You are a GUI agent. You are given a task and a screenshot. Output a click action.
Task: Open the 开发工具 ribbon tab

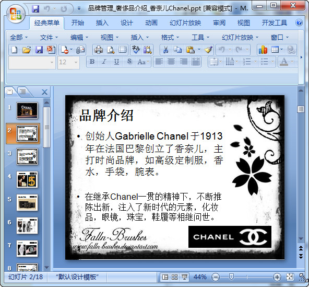pyautogui.click(x=274, y=23)
